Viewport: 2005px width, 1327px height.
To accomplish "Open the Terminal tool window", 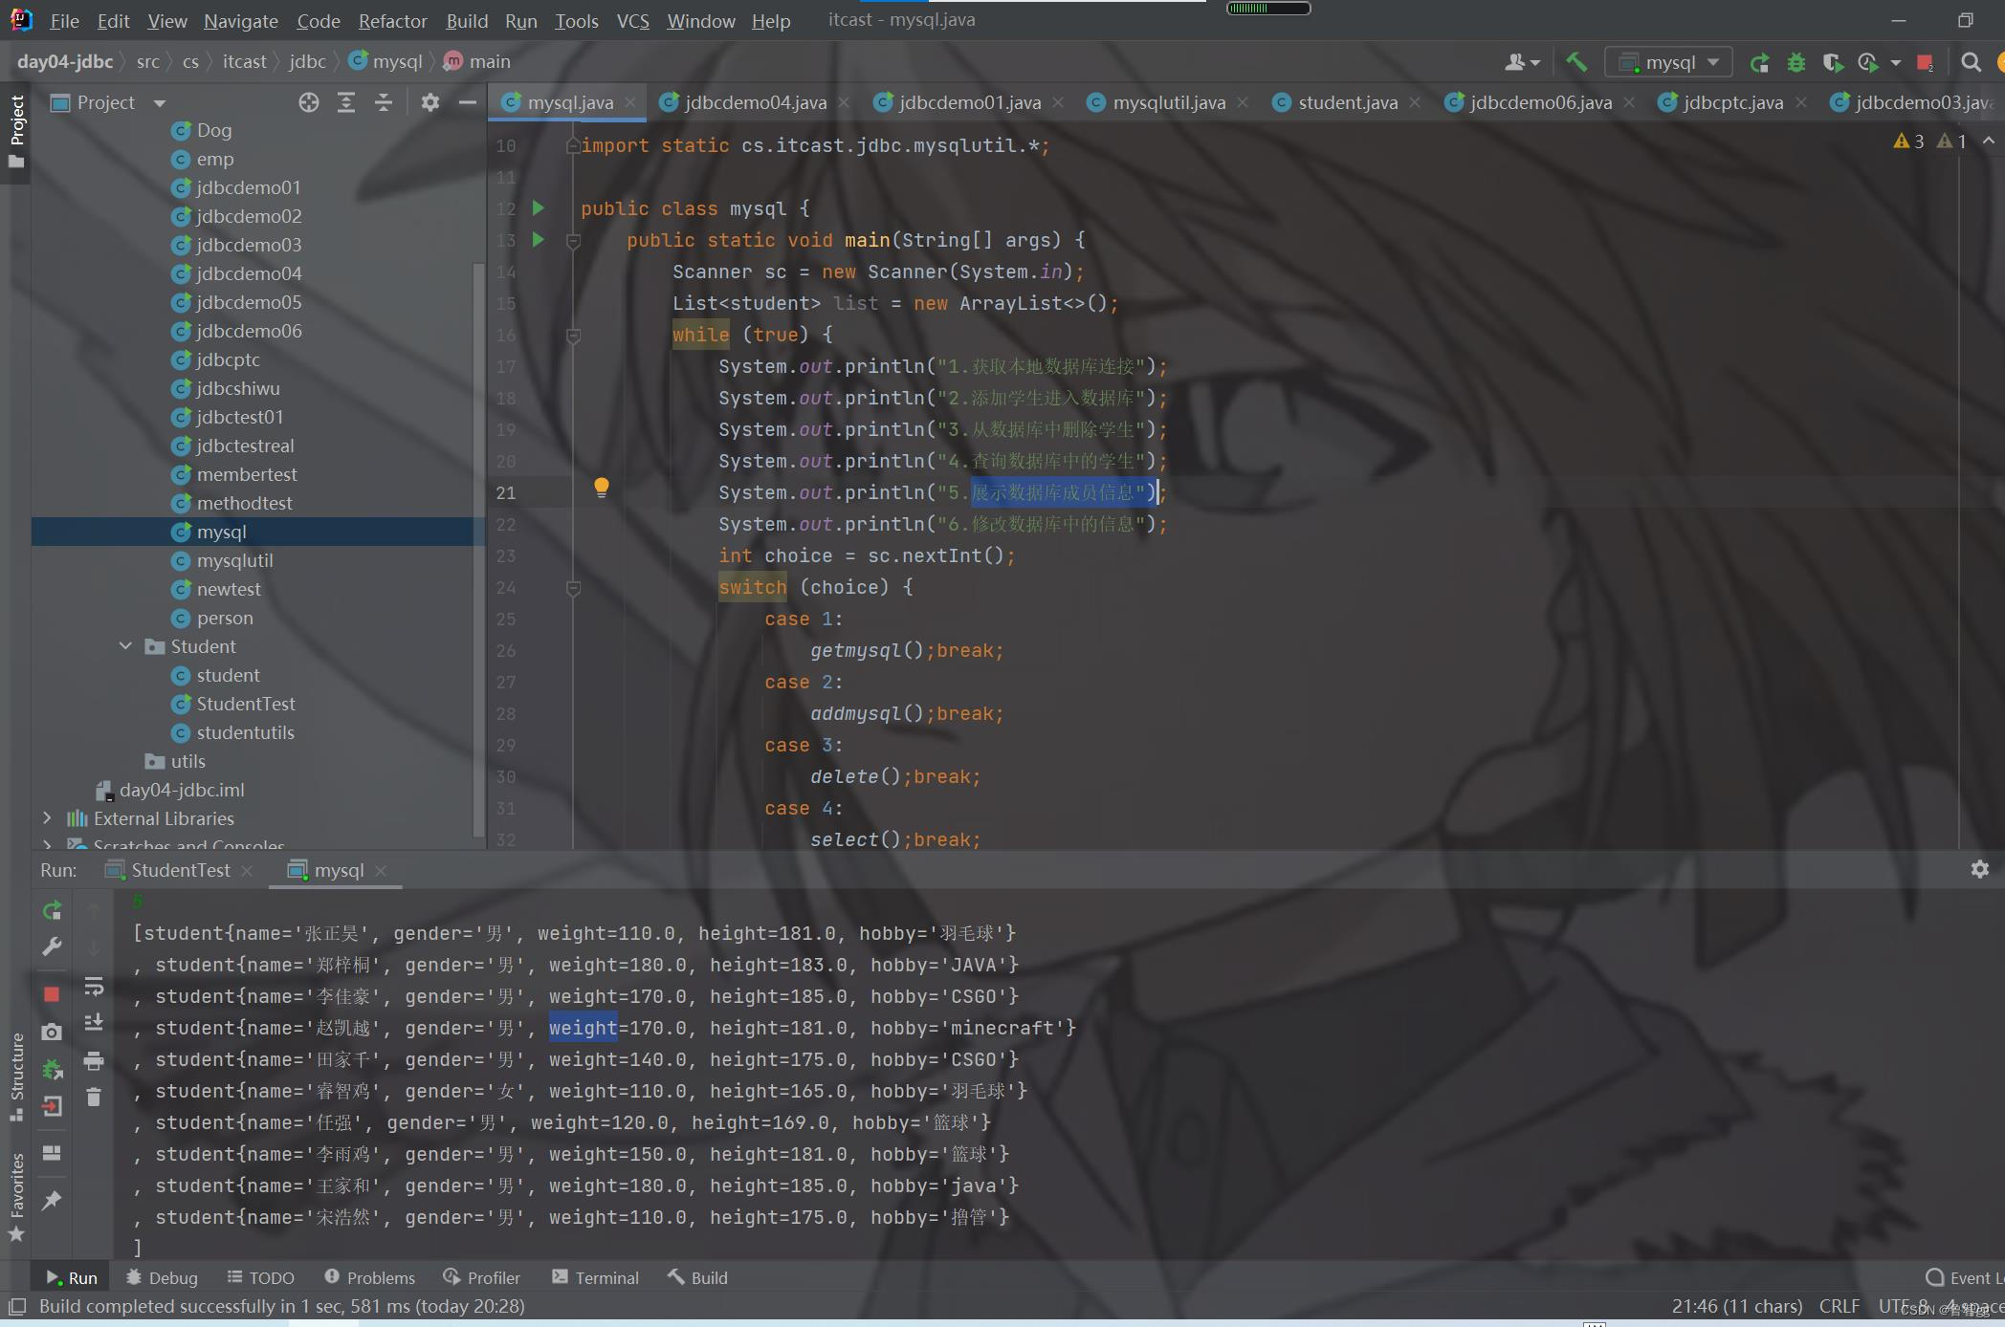I will [x=595, y=1277].
